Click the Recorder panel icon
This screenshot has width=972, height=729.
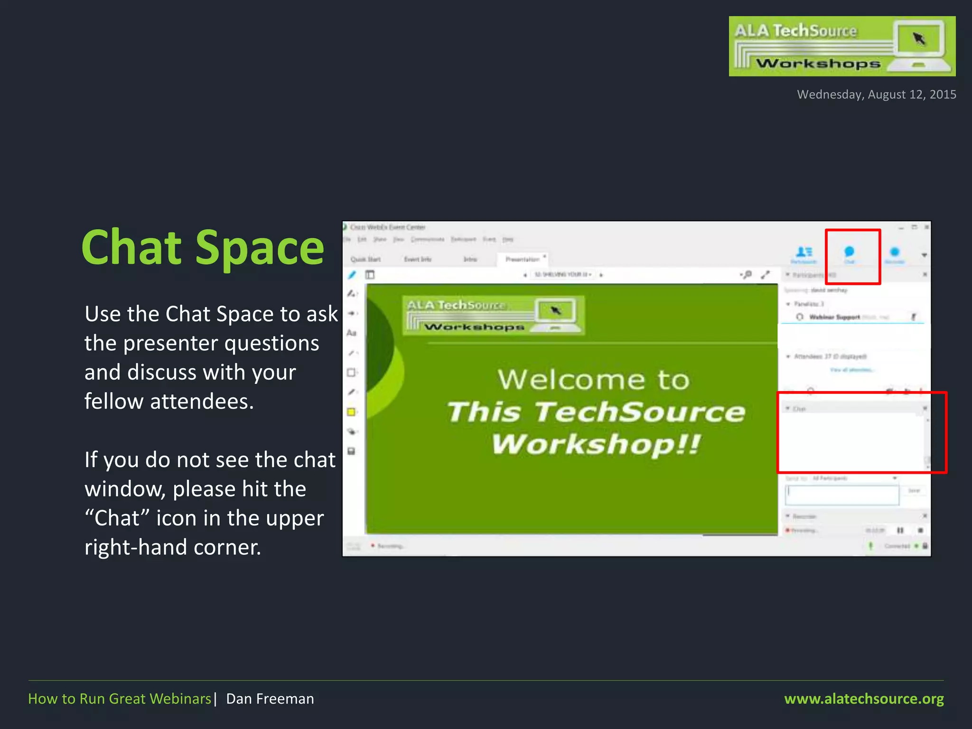click(895, 253)
